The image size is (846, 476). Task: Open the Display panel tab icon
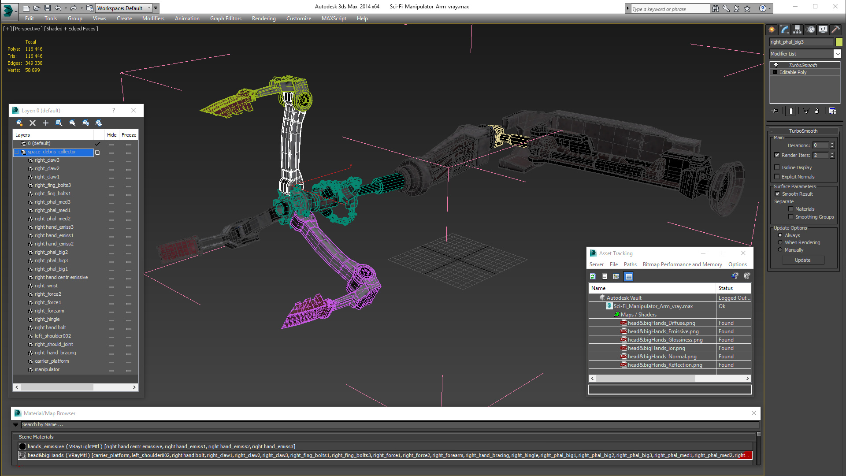point(823,30)
